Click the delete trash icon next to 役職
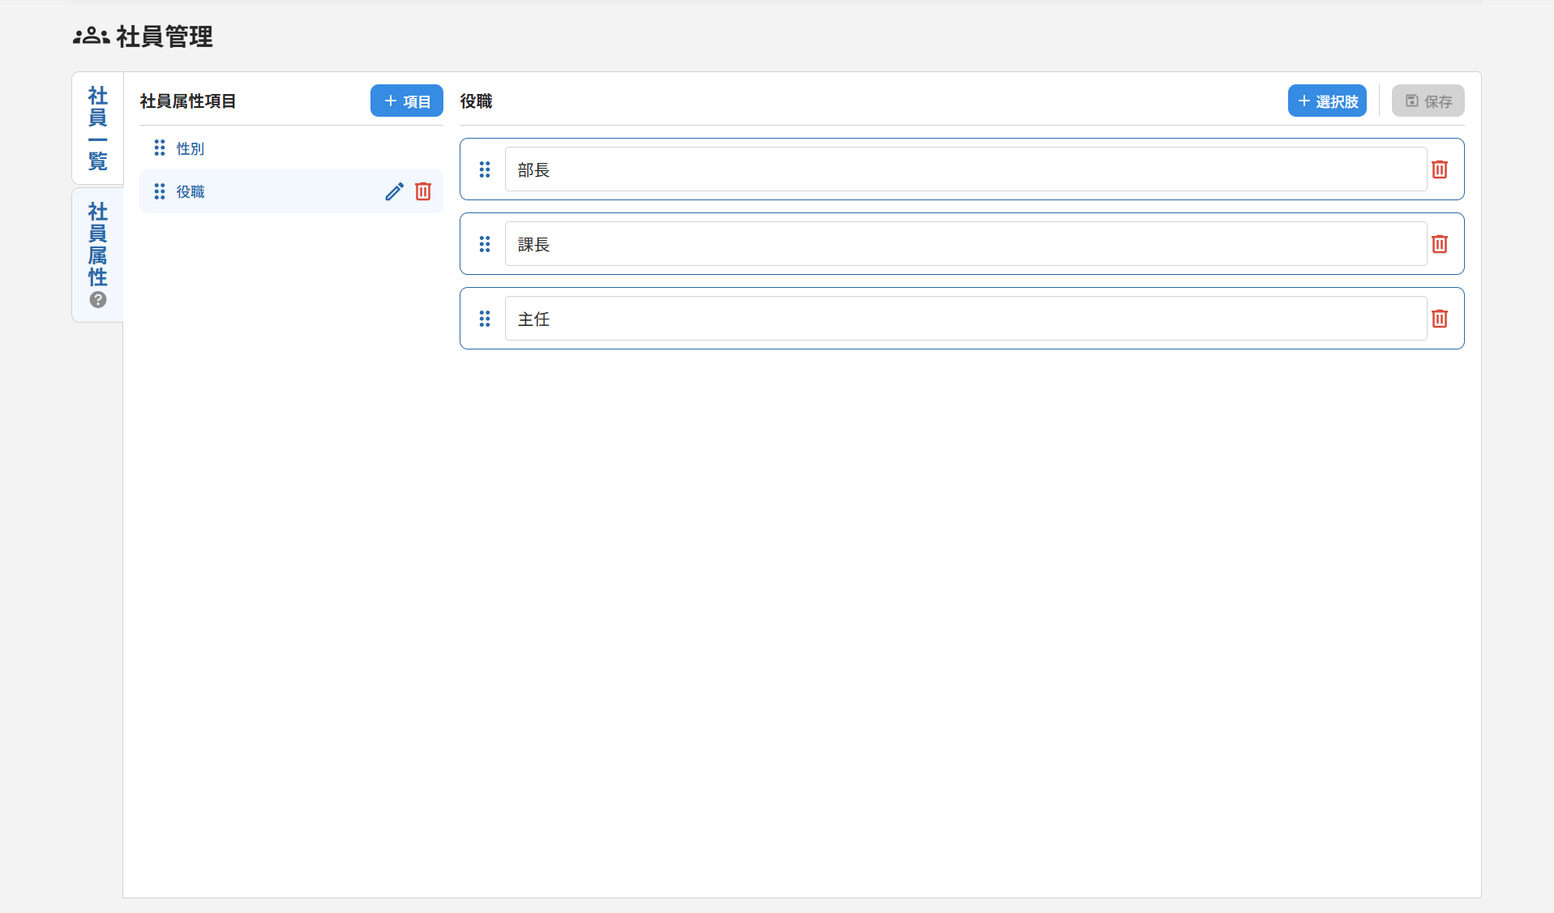 422,191
